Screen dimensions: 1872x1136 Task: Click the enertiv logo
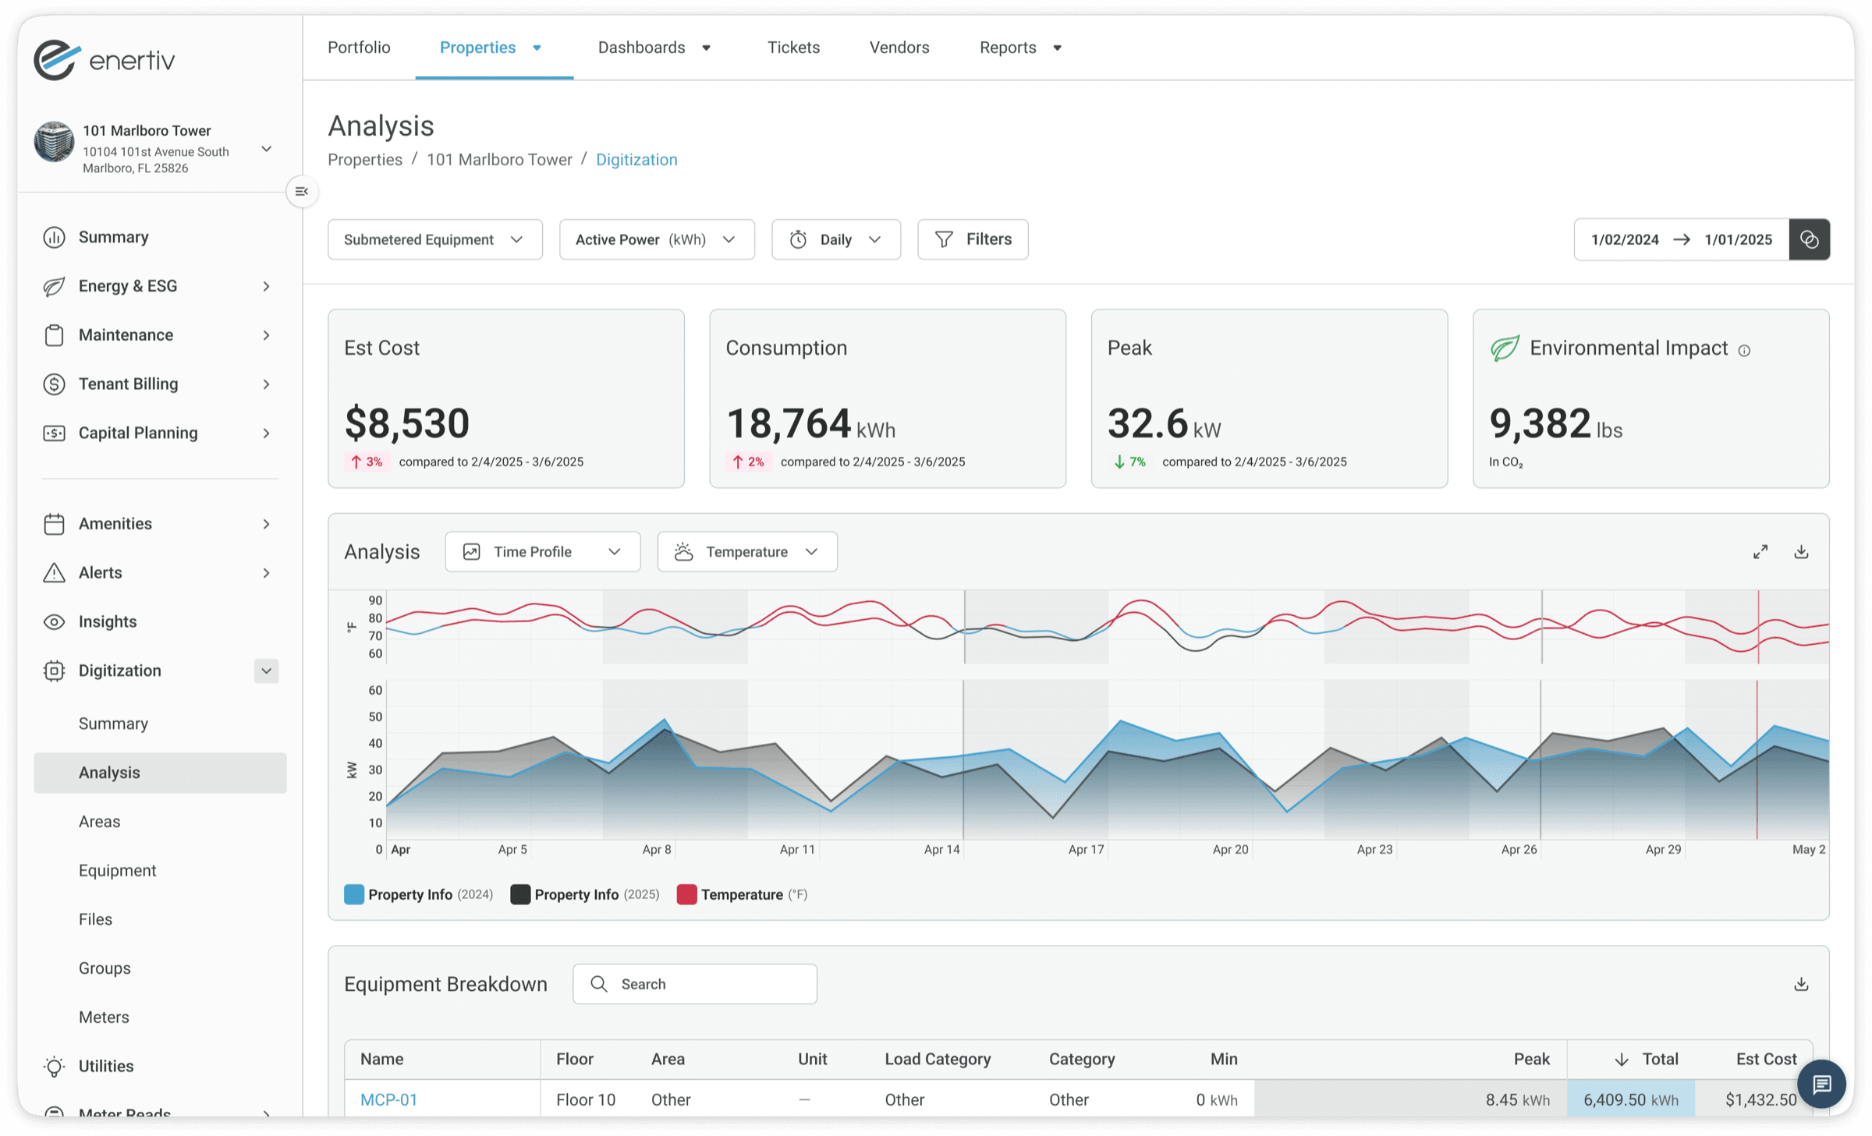tap(105, 60)
